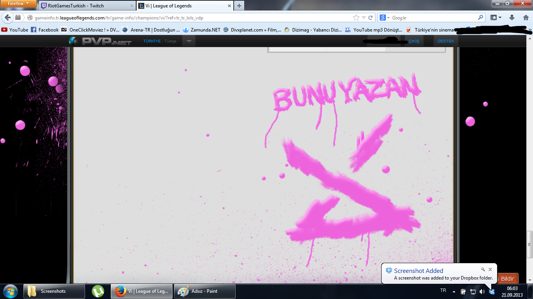Open the Divxplanet.com bookmark
This screenshot has height=299, width=533.
click(x=252, y=30)
